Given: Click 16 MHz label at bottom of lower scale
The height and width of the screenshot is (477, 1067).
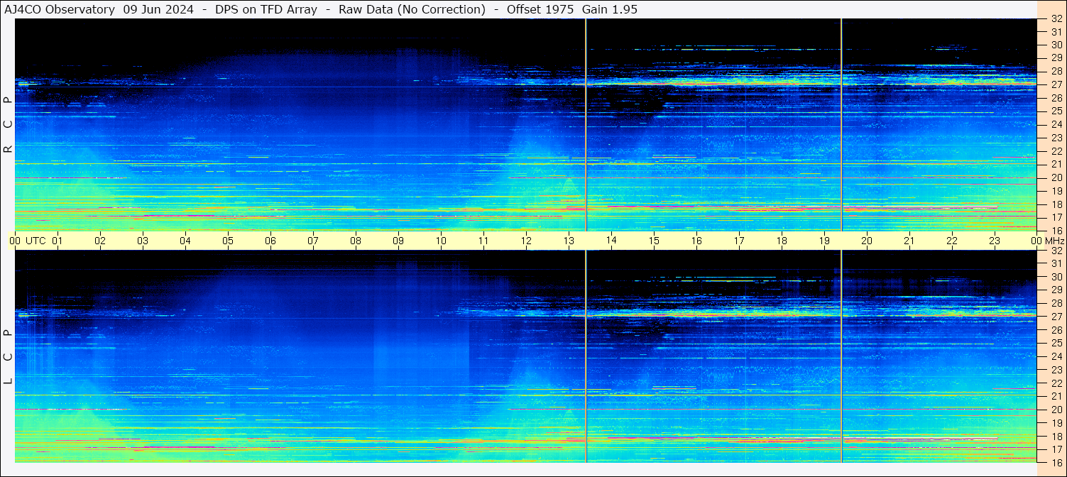Looking at the screenshot, I should (1056, 462).
